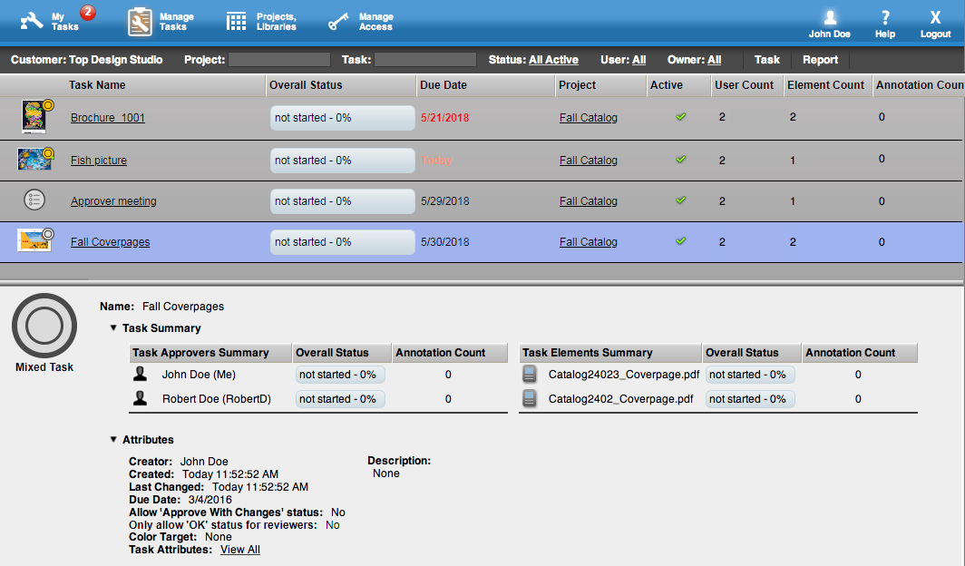Image resolution: width=965 pixels, height=566 pixels.
Task: Open the Fish picture task link
Action: [99, 161]
